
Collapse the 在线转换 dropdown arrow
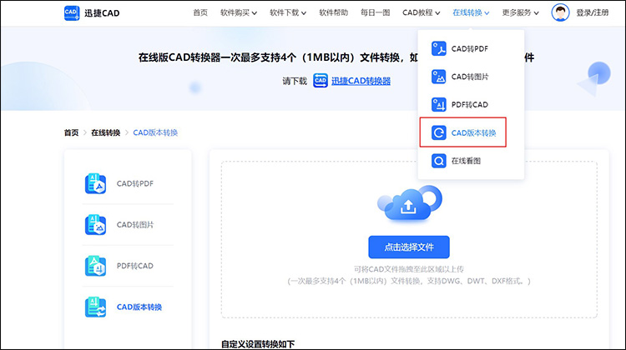tap(487, 13)
